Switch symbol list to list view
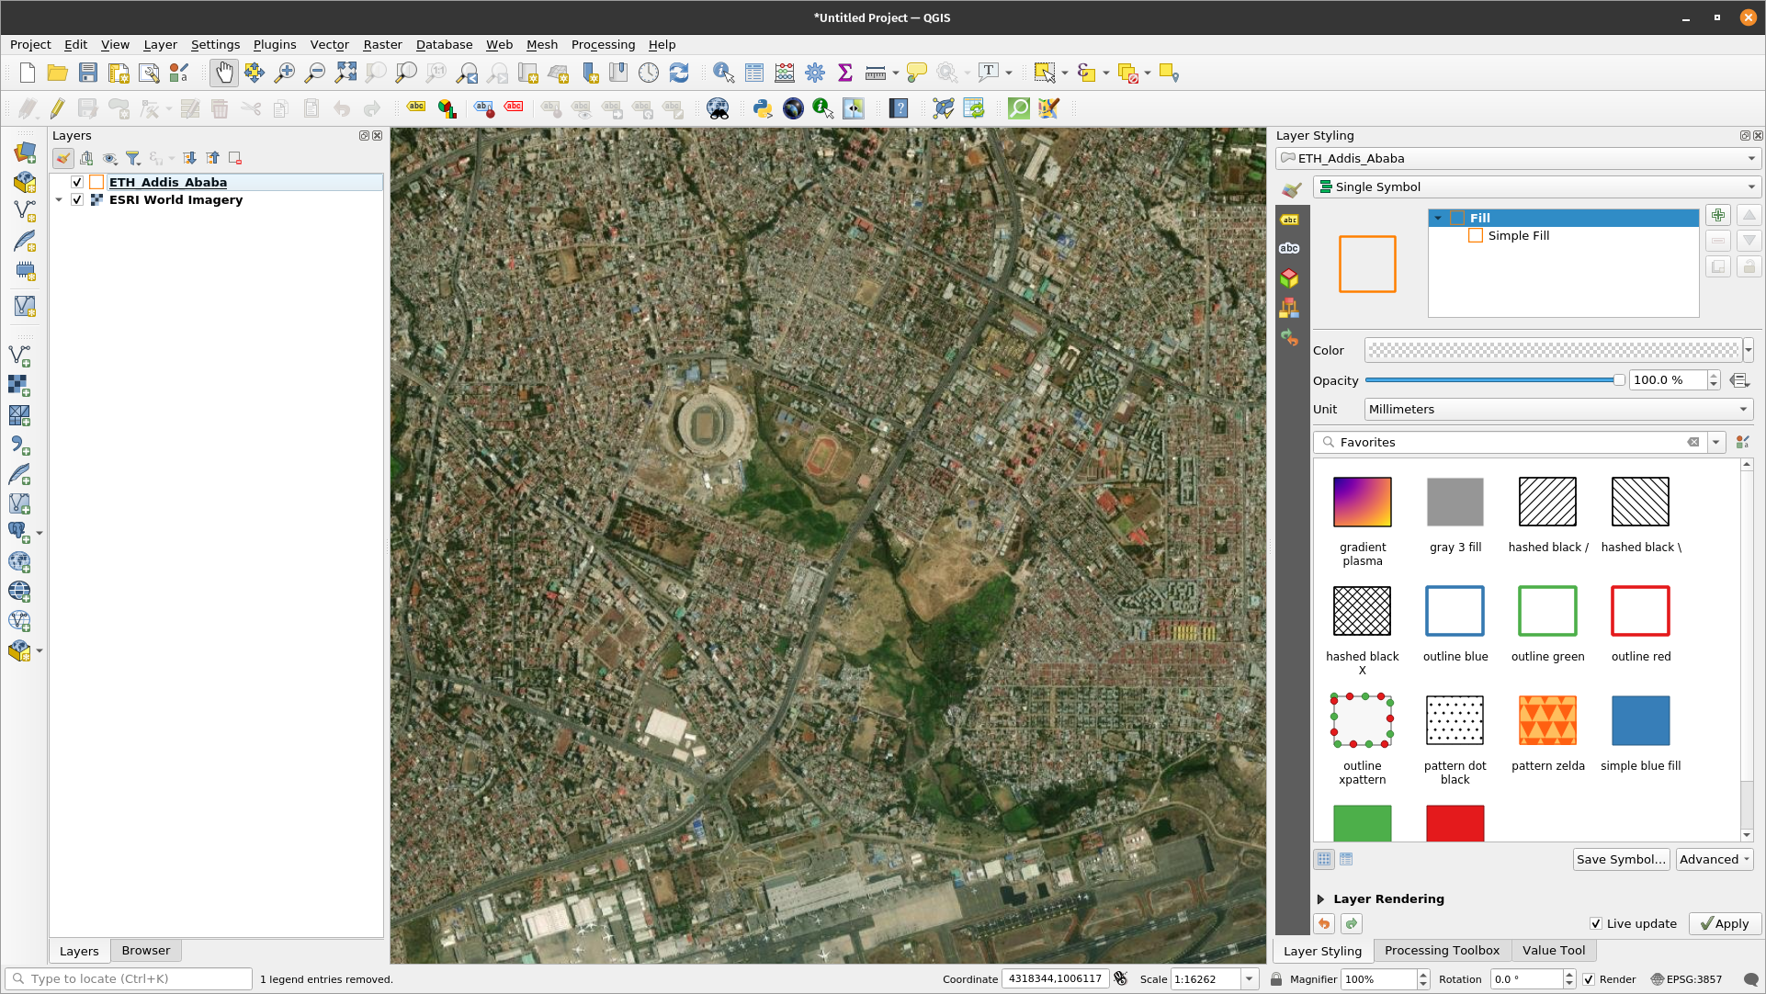This screenshot has height=994, width=1766. [x=1346, y=859]
